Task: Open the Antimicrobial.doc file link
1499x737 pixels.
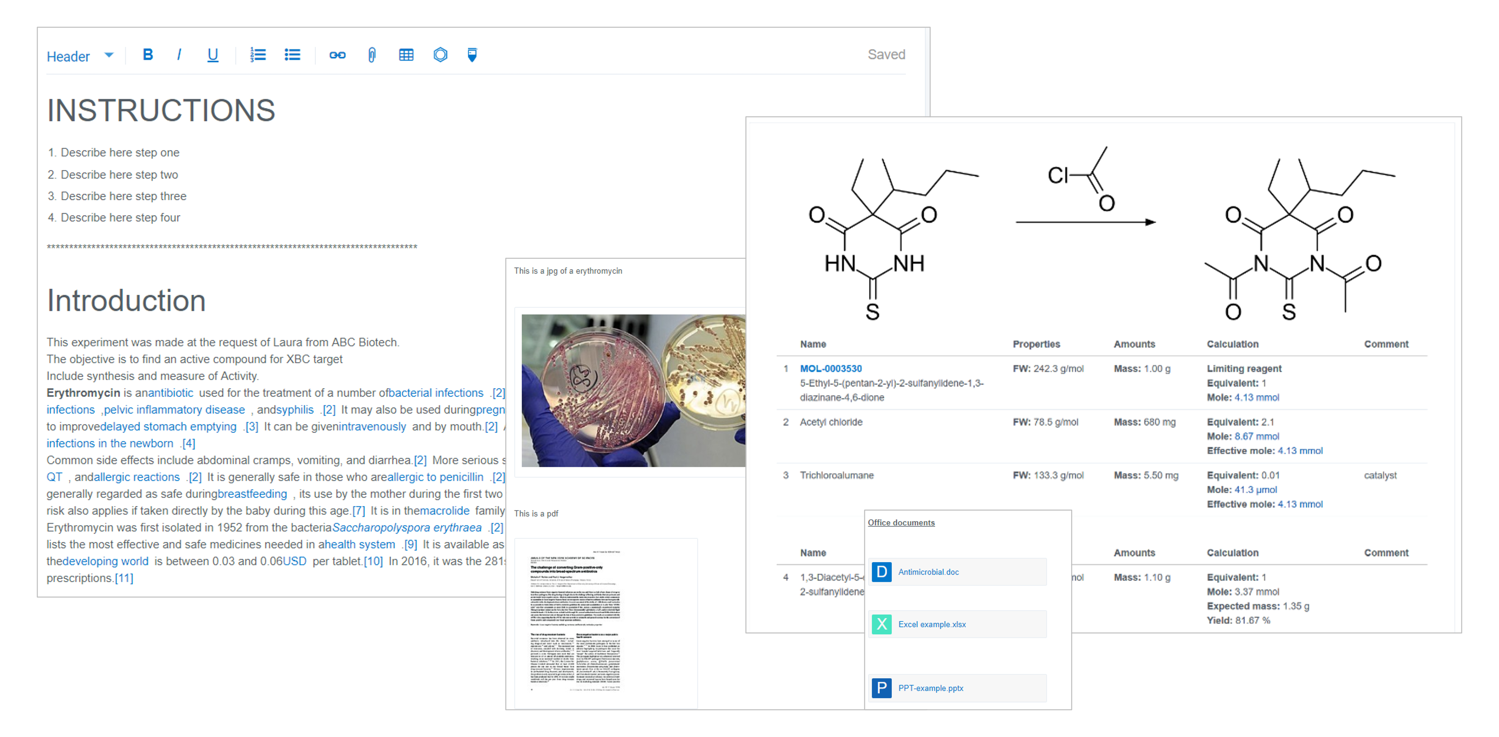Action: [928, 572]
